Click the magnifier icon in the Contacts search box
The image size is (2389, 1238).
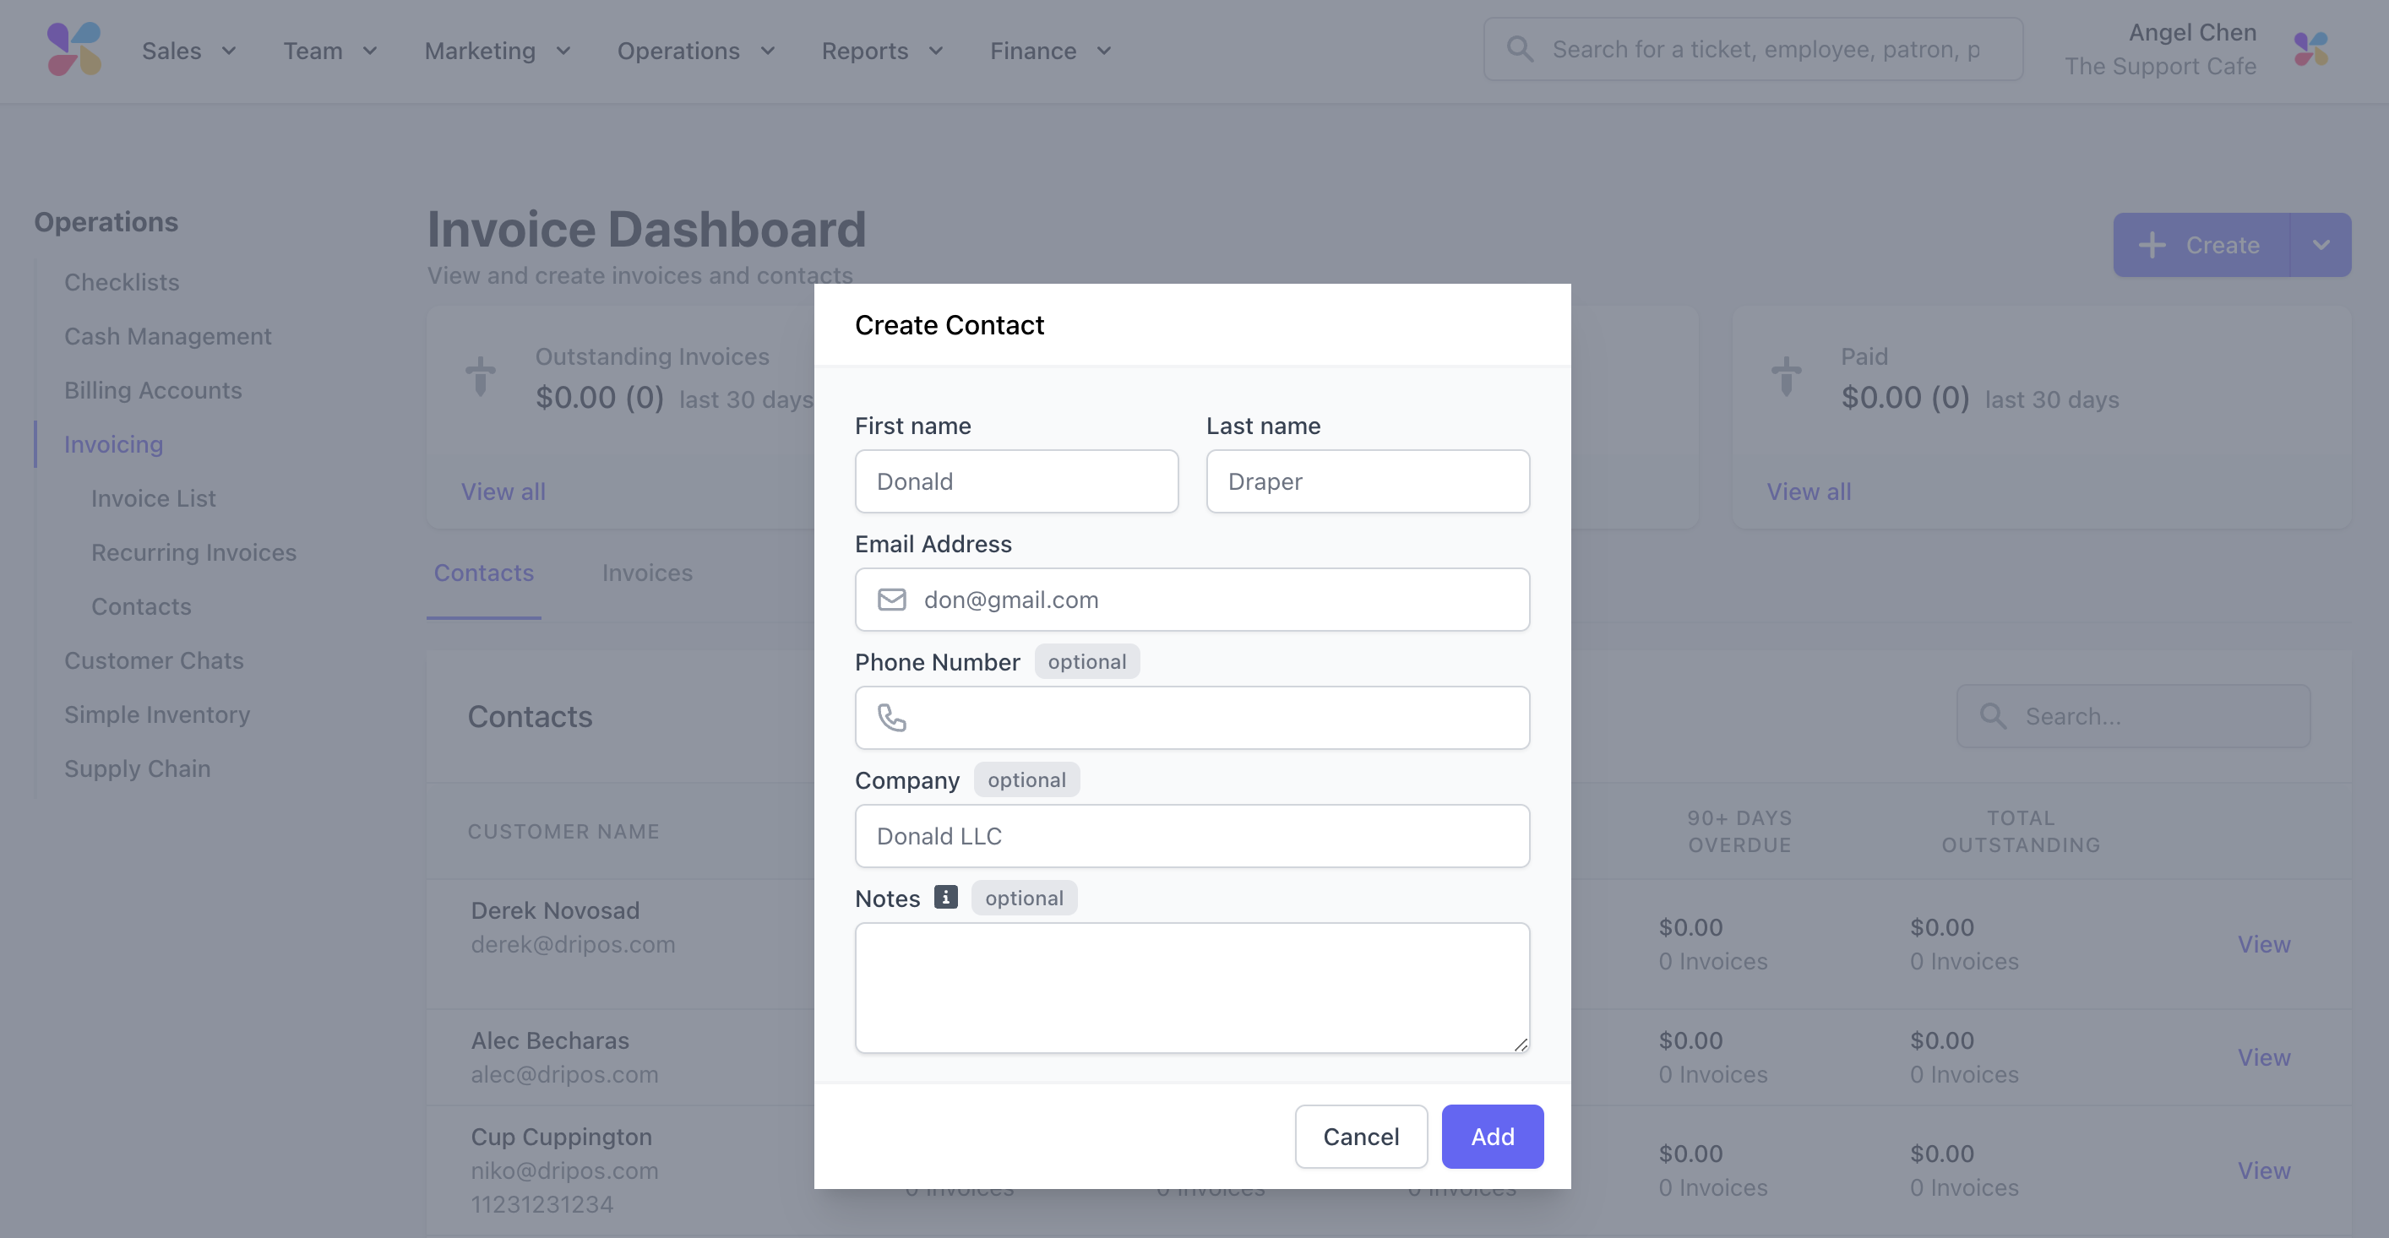[x=1992, y=716]
